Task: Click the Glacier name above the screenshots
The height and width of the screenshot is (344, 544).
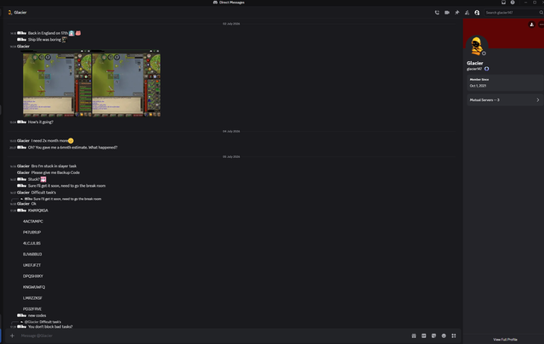Action: point(23,46)
